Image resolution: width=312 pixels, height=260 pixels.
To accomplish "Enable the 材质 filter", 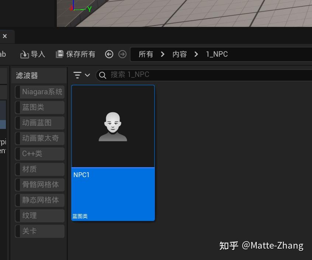I will (39, 169).
